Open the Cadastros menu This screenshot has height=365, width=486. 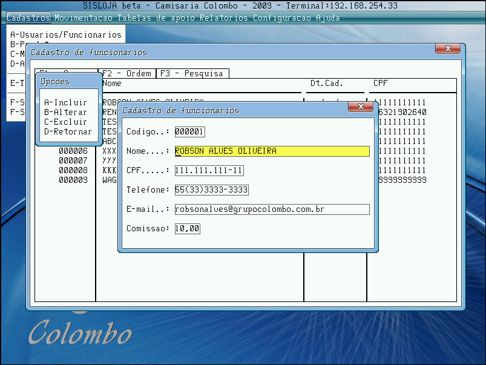pos(28,18)
